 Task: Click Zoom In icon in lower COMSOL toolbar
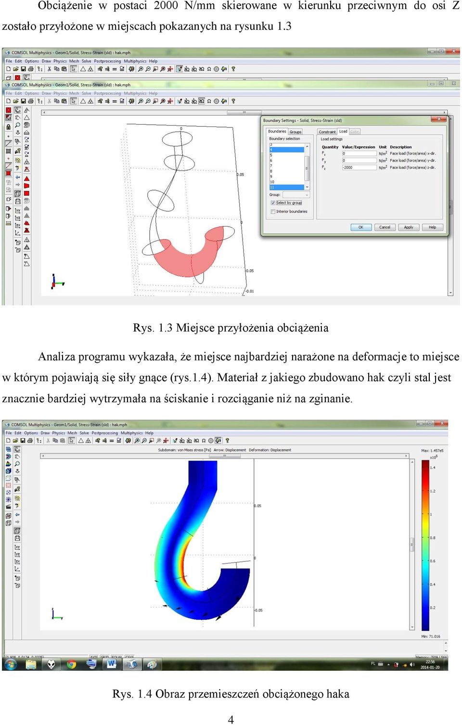pyautogui.click(x=137, y=440)
